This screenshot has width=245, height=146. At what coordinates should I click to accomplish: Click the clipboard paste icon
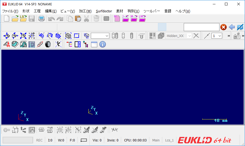point(78,19)
